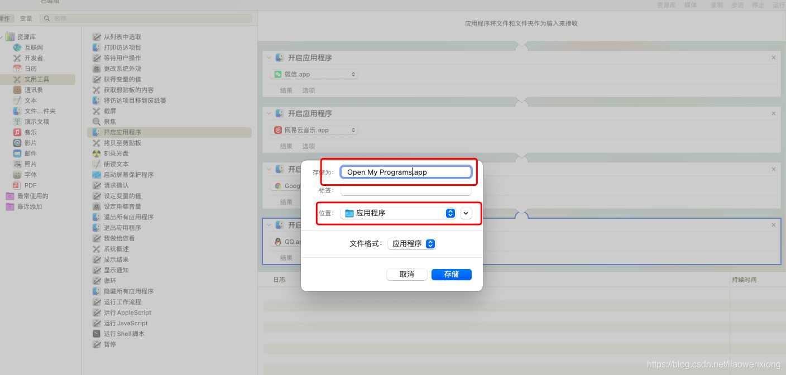Click 停止 in the toolbar

758,5
